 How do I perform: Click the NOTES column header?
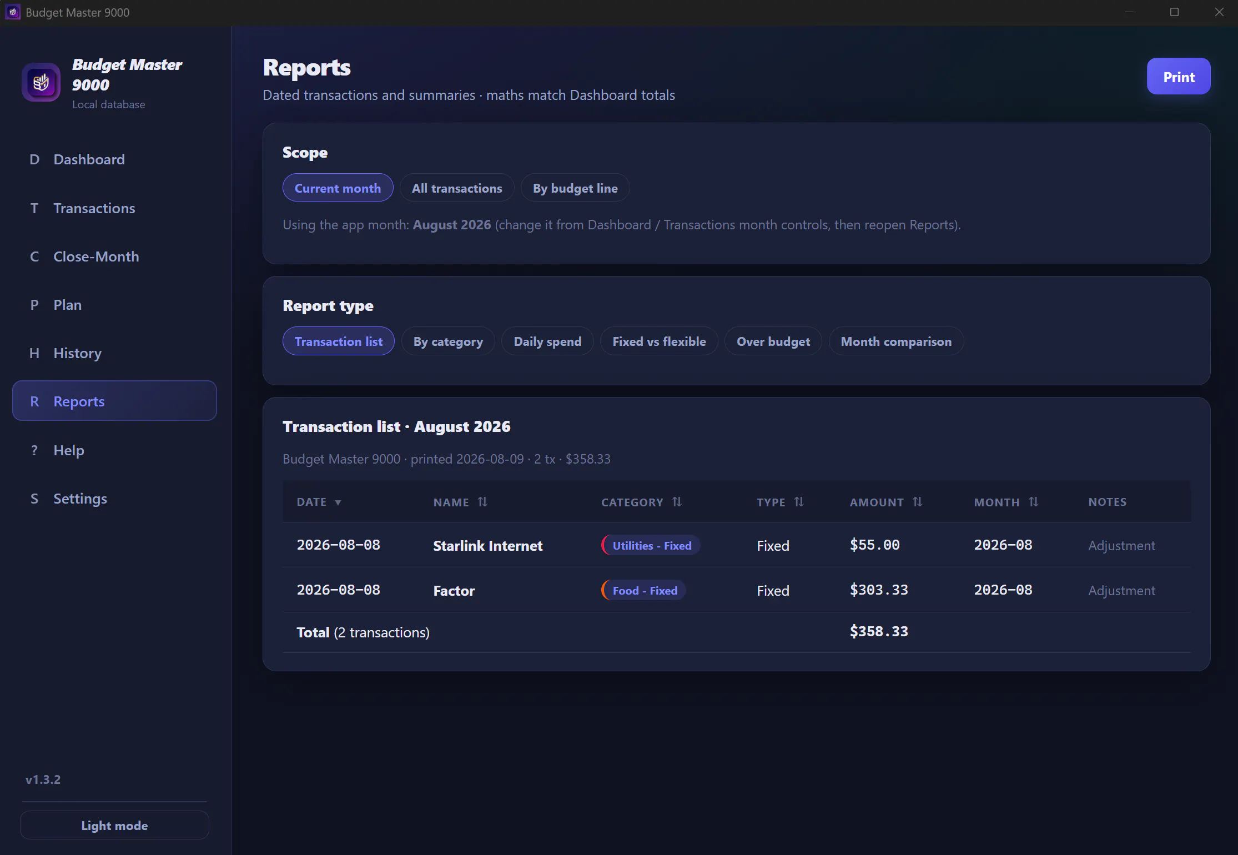coord(1107,502)
